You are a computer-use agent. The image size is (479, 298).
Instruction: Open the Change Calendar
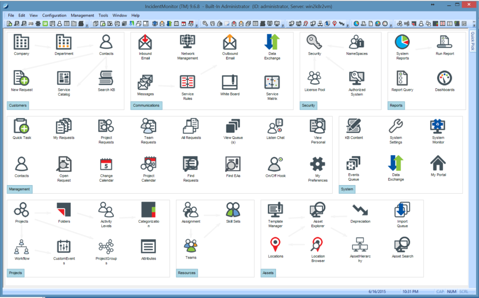(x=106, y=164)
